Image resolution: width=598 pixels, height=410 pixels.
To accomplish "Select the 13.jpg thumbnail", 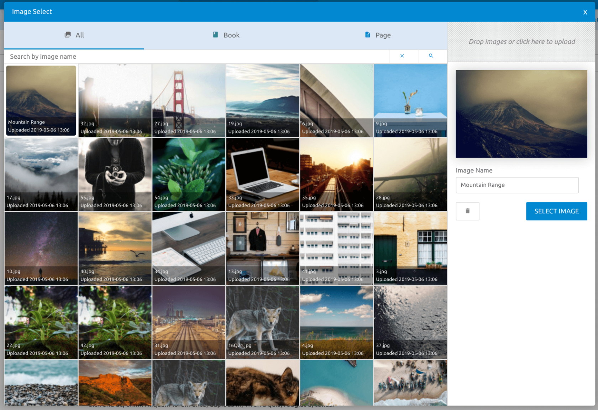I will point(263,248).
